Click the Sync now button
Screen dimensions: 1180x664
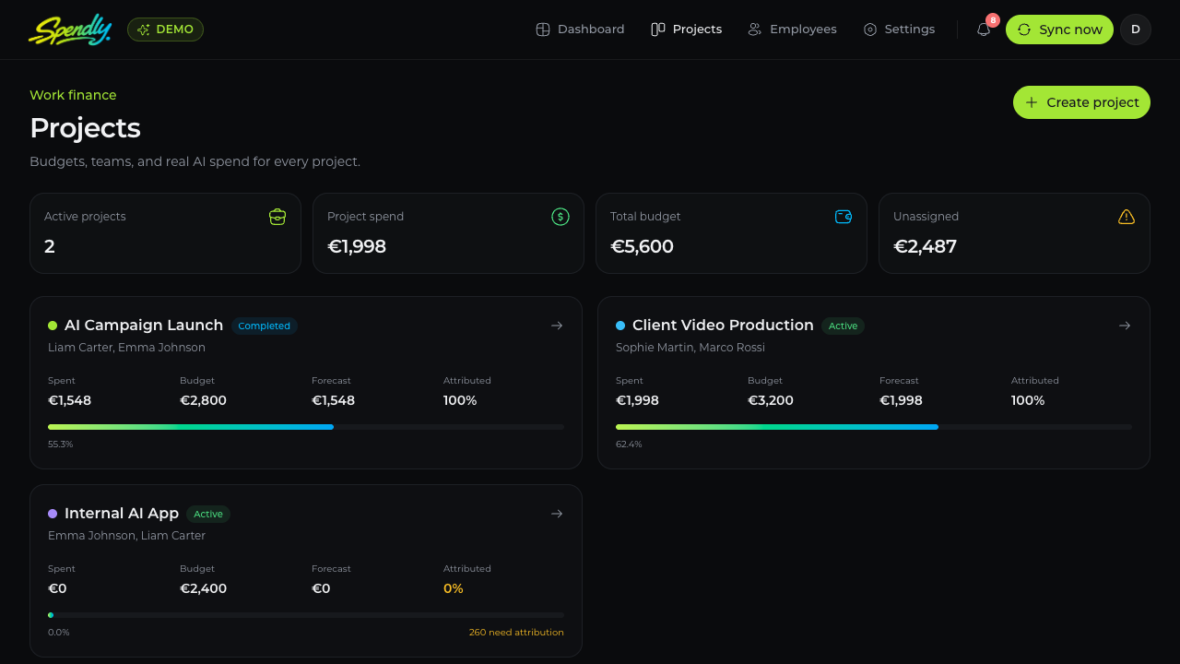pyautogui.click(x=1059, y=30)
